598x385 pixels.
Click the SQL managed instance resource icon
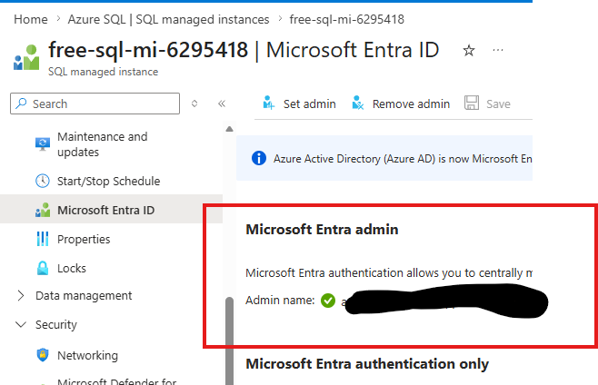click(x=26, y=57)
